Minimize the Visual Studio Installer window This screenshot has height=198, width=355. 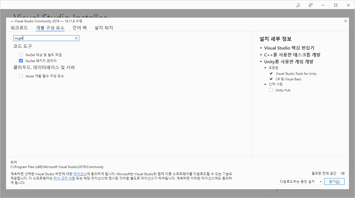[x=323, y=5]
